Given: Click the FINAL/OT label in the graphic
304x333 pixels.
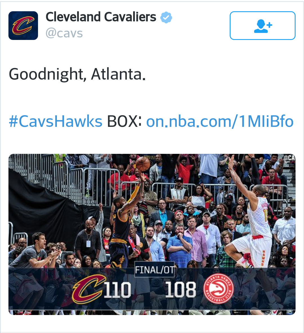Looking at the screenshot, I should (x=155, y=270).
